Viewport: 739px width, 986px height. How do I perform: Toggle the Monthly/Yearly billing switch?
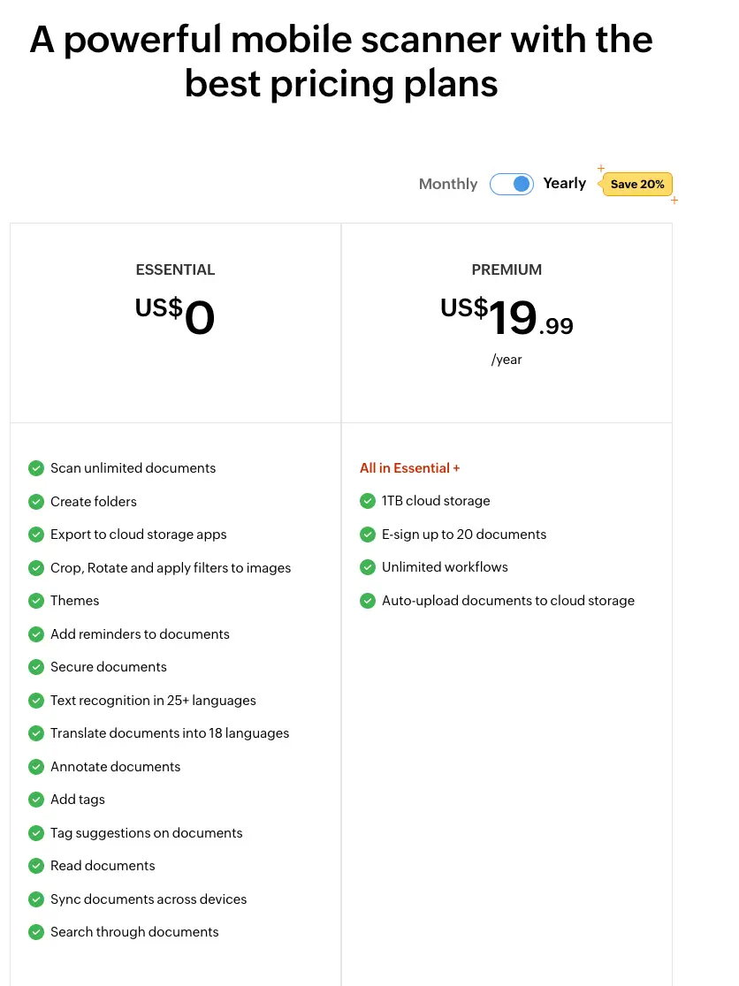click(512, 184)
